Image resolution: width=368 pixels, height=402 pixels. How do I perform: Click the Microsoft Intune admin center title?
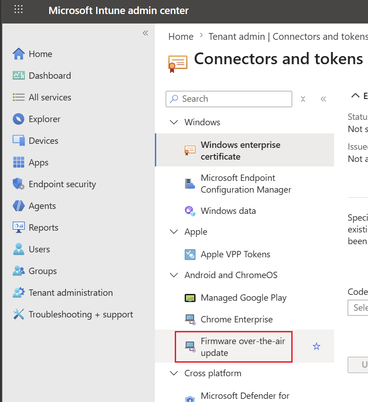tap(119, 10)
